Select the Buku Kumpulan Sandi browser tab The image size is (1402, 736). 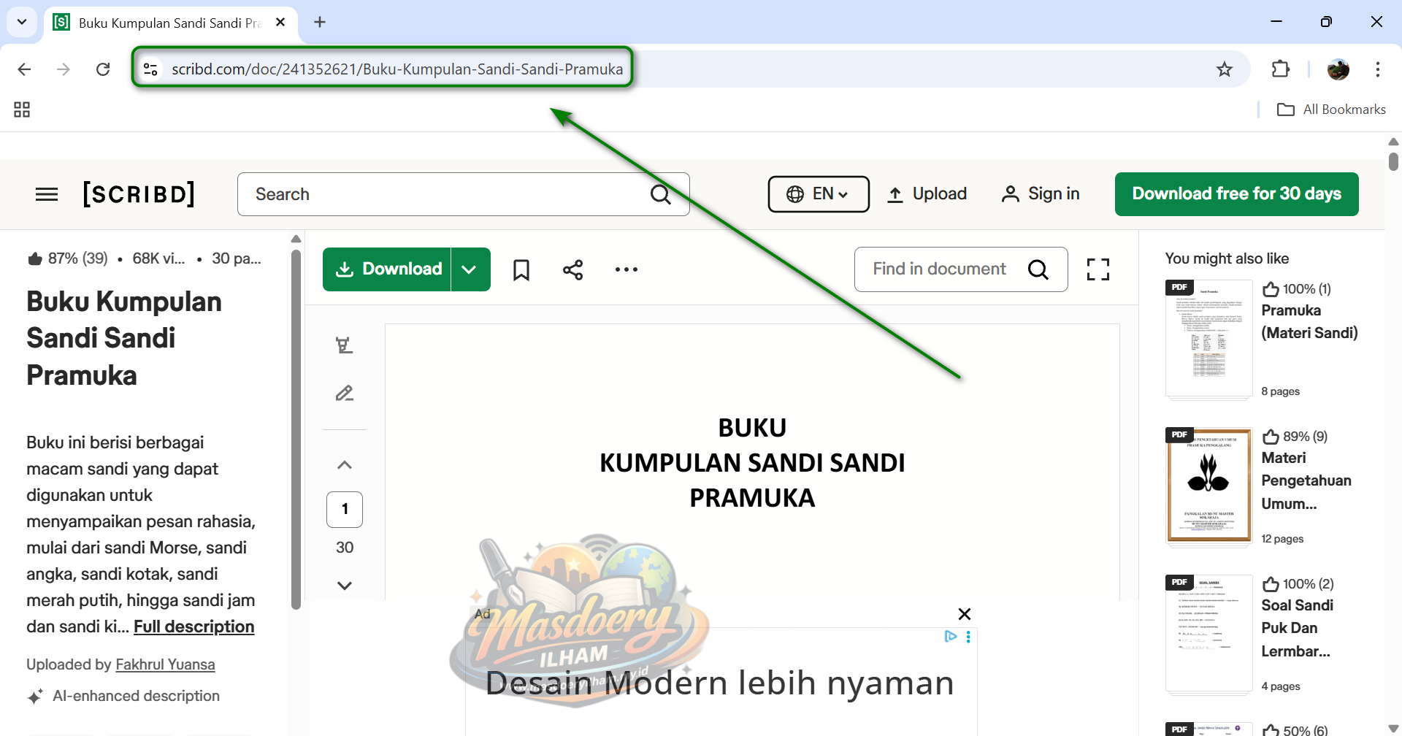pos(169,23)
